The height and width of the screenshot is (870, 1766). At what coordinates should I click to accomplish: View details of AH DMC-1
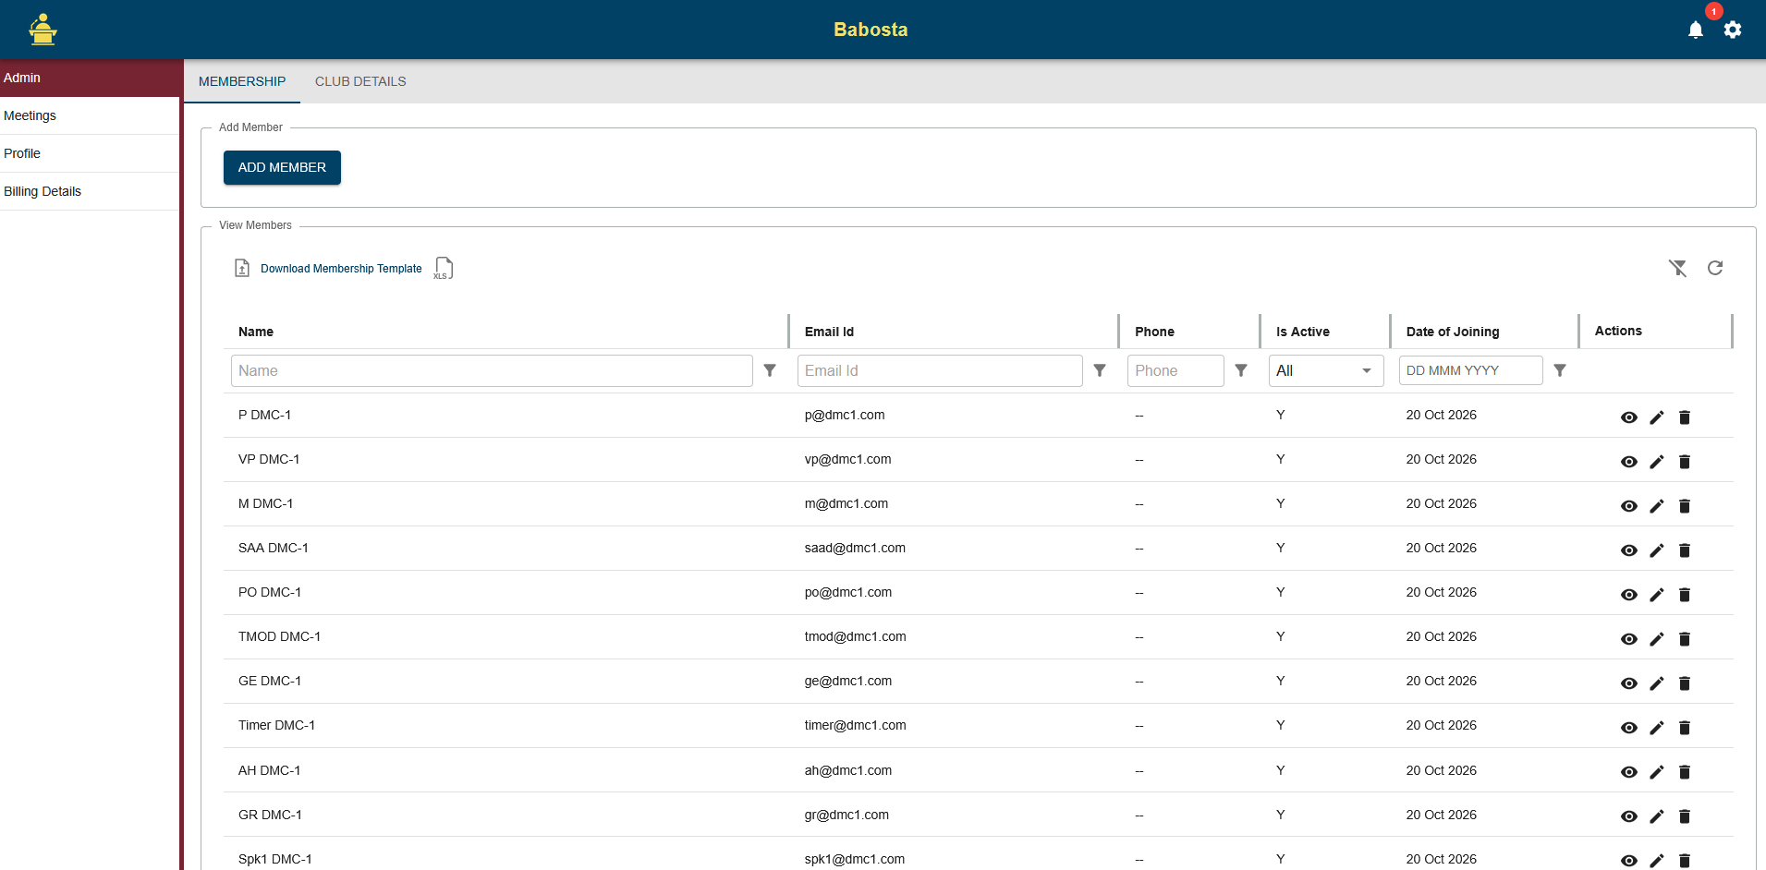tap(1629, 772)
